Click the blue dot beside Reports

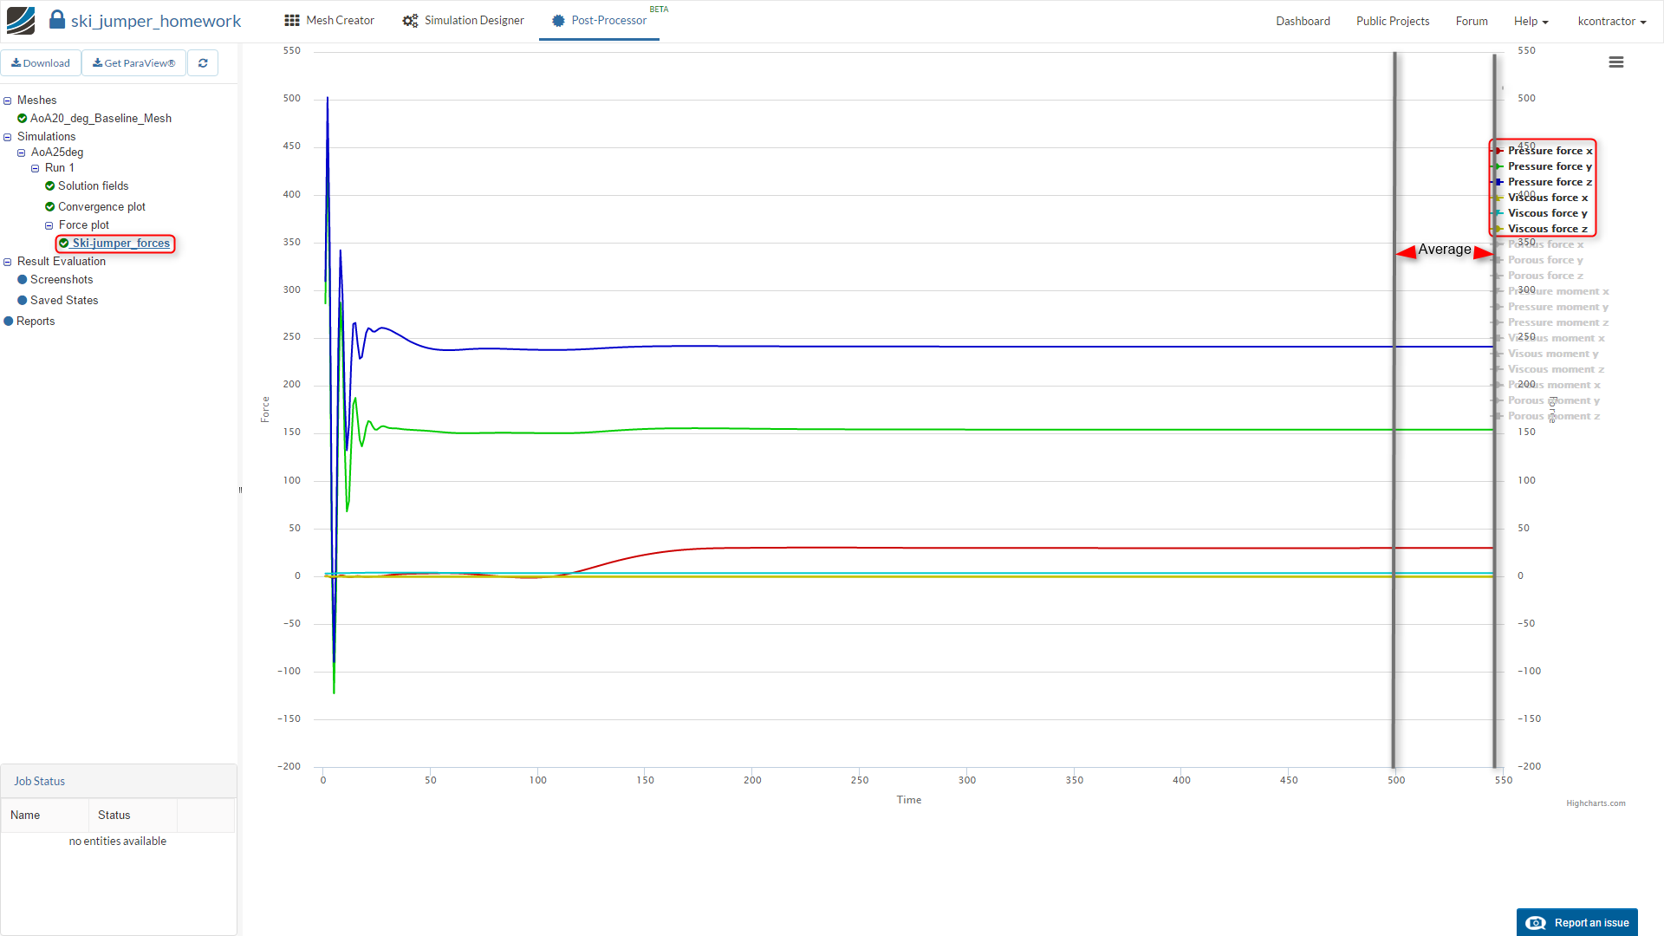(9, 322)
